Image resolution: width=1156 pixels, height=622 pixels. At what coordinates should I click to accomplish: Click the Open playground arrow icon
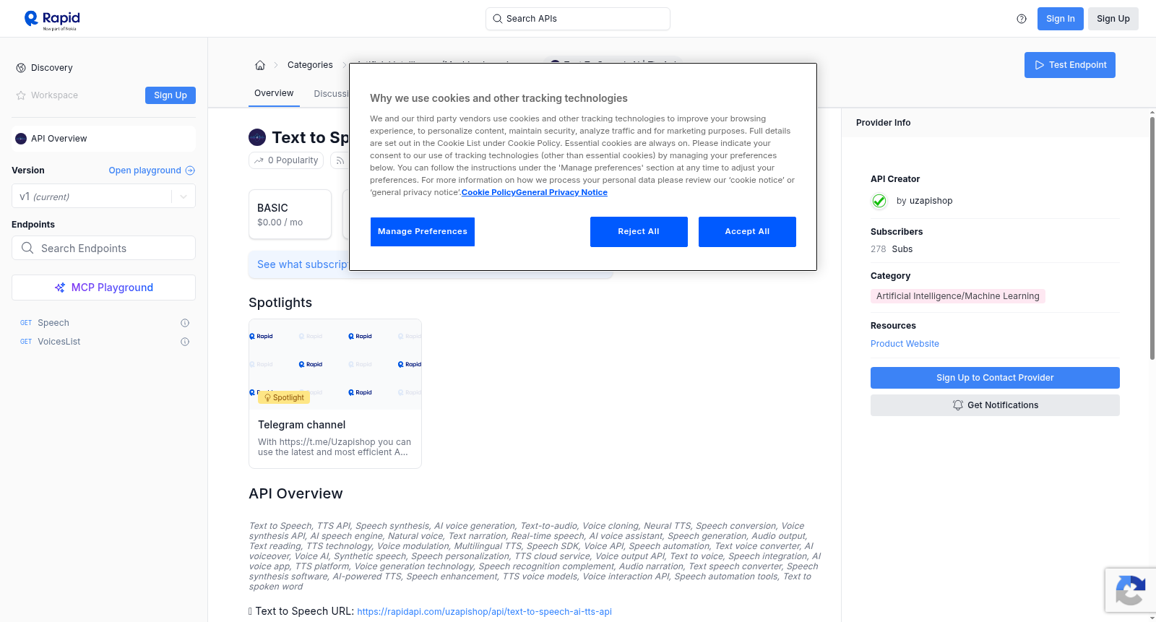coord(190,170)
